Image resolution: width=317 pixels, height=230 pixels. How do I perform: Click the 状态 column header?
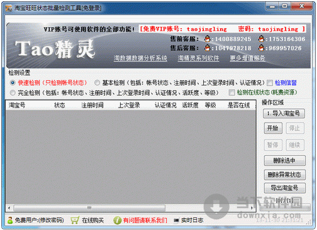coord(60,105)
